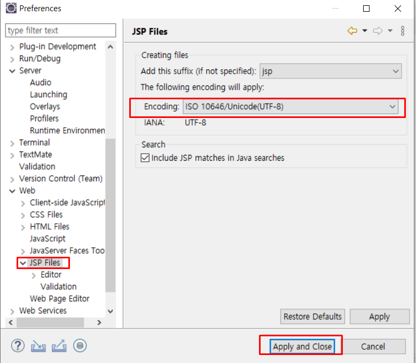Click the tree scroll up arrow
This screenshot has height=363, width=416.
coord(111,47)
